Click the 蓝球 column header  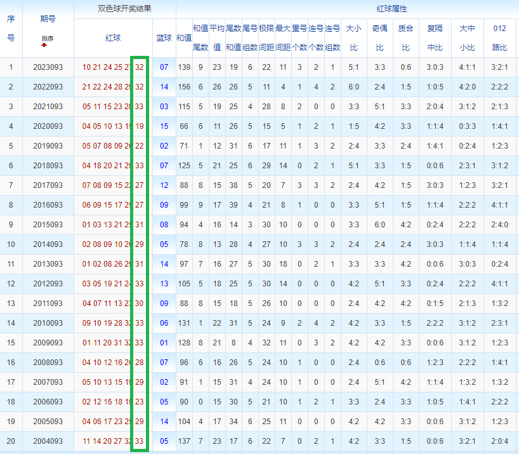tap(164, 37)
